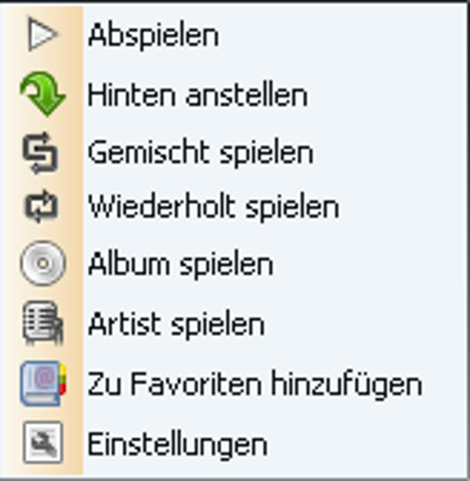
Task: Click the silver CD disc icon
Action: coord(43,263)
